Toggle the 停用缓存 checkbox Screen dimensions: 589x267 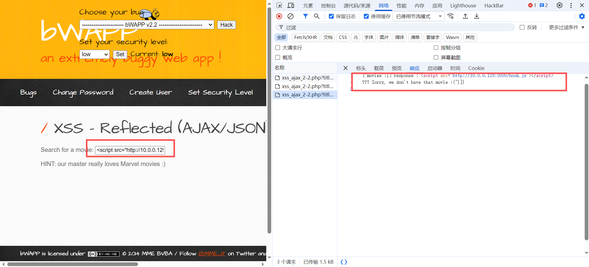[366, 16]
